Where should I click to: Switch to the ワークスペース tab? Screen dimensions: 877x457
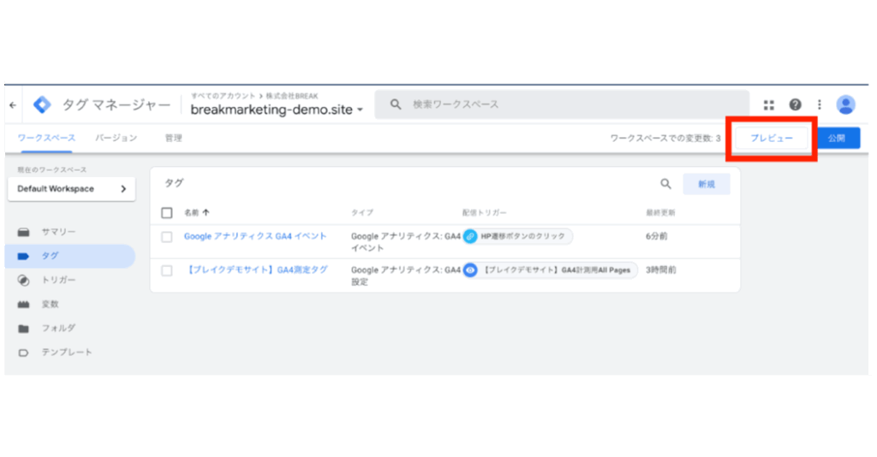46,138
